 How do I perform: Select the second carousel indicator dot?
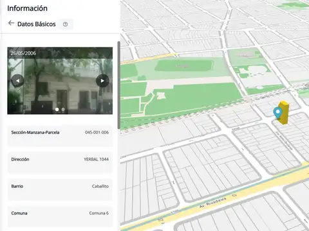coord(63,109)
